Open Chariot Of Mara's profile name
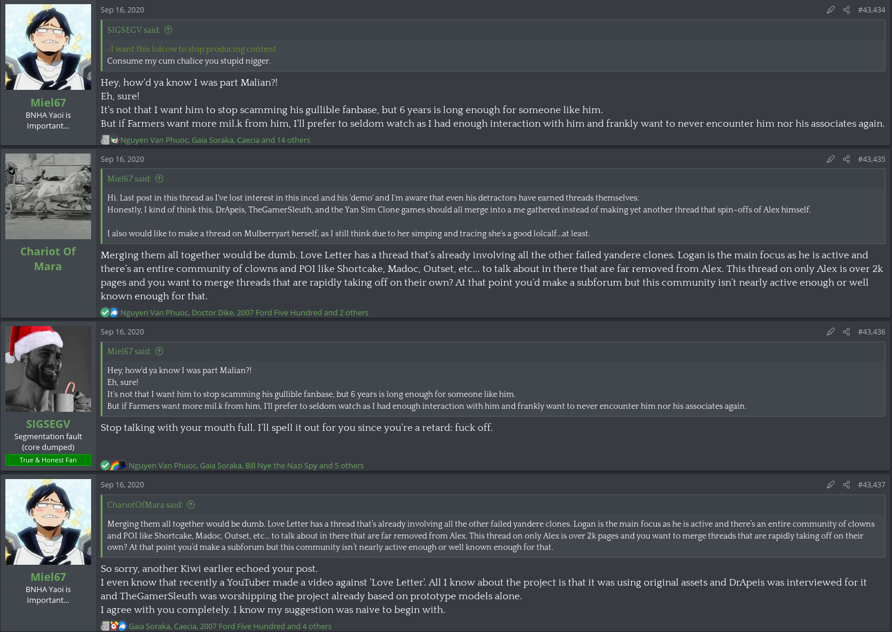 point(48,259)
